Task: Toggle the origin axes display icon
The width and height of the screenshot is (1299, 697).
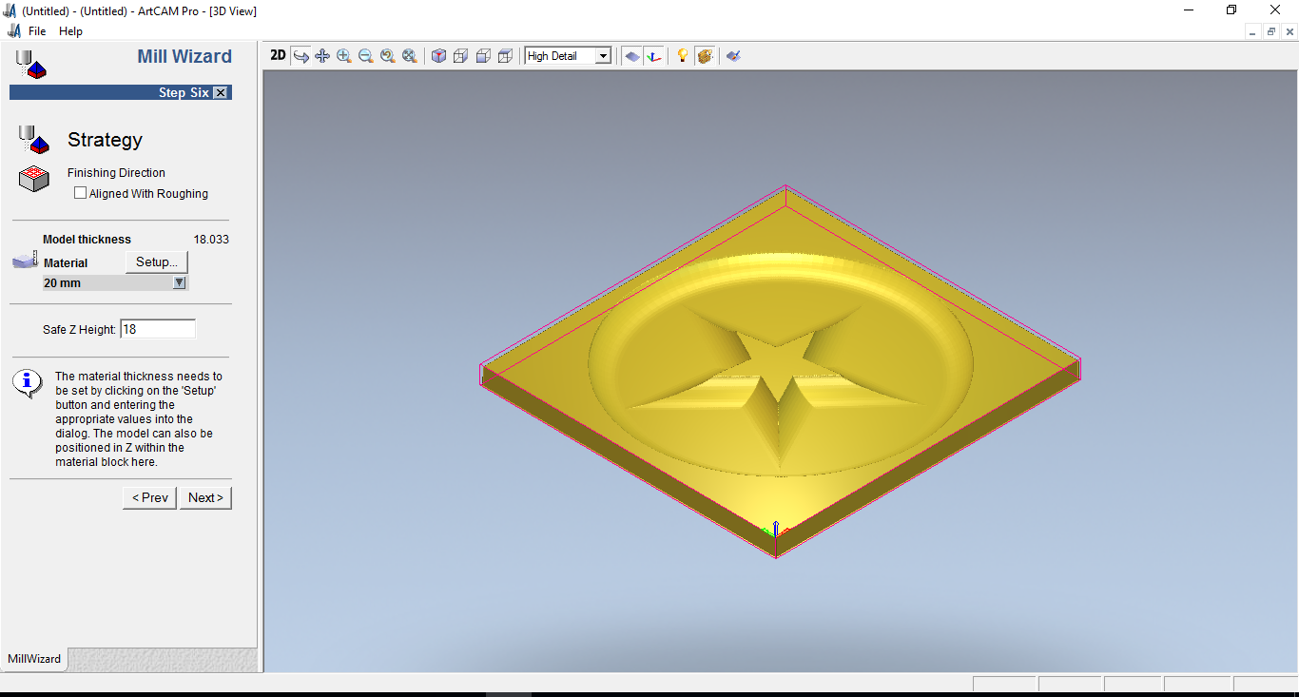Action: (x=653, y=56)
